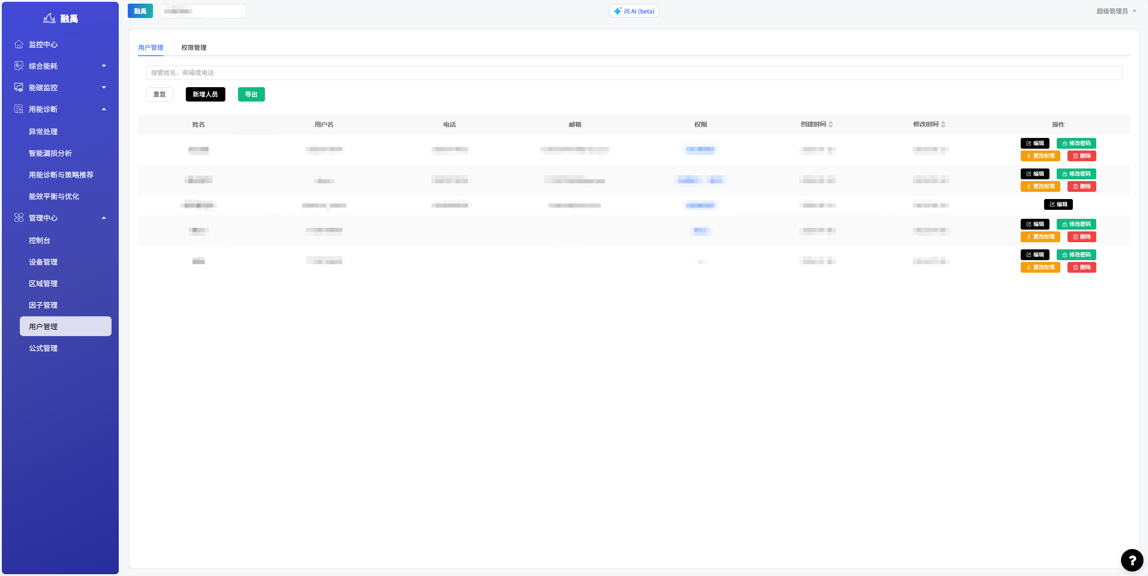Click the green 导出 button
Viewport: 1148px width, 576px height.
coord(251,94)
